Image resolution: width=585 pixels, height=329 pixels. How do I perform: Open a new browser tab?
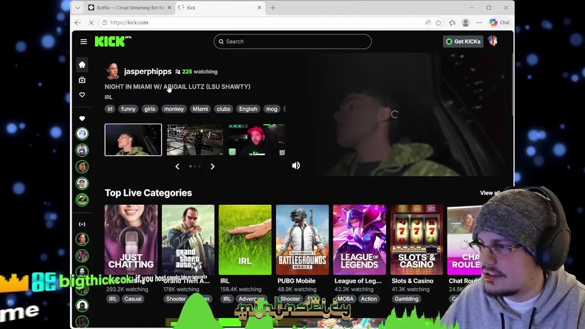click(x=273, y=8)
